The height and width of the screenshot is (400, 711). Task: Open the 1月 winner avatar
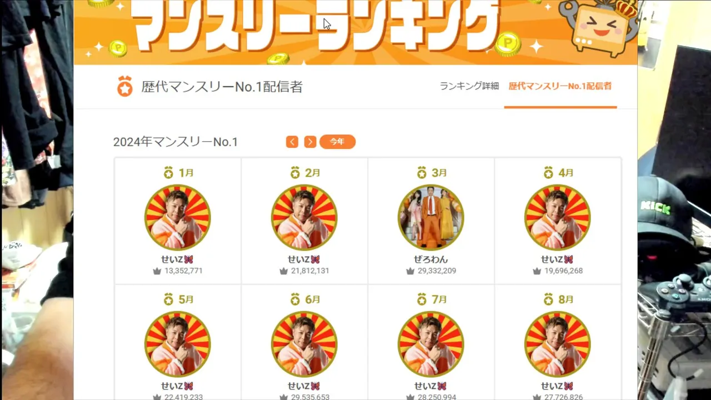(178, 217)
